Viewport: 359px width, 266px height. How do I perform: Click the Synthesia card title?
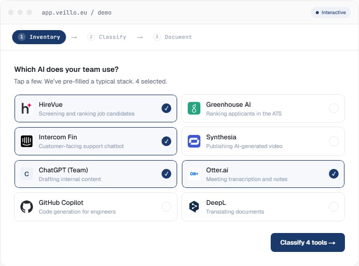click(x=221, y=137)
